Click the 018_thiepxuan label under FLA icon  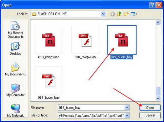coord(49,57)
